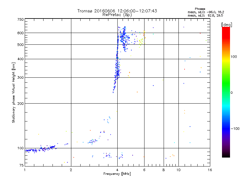
Task: Click the '[deg]' colorbar unit label
Action: pyautogui.click(x=227, y=25)
